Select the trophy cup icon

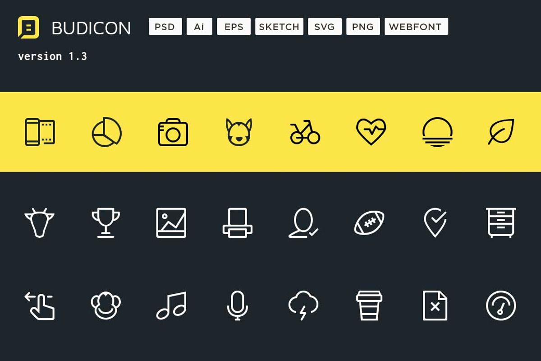[x=106, y=222]
